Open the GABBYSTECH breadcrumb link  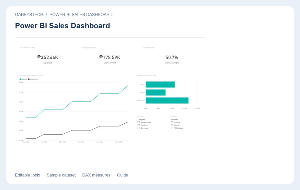pos(29,14)
